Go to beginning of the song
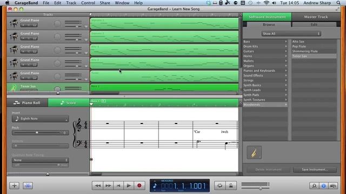Image resolution: width=346 pixels, height=194 pixels. coord(118,185)
